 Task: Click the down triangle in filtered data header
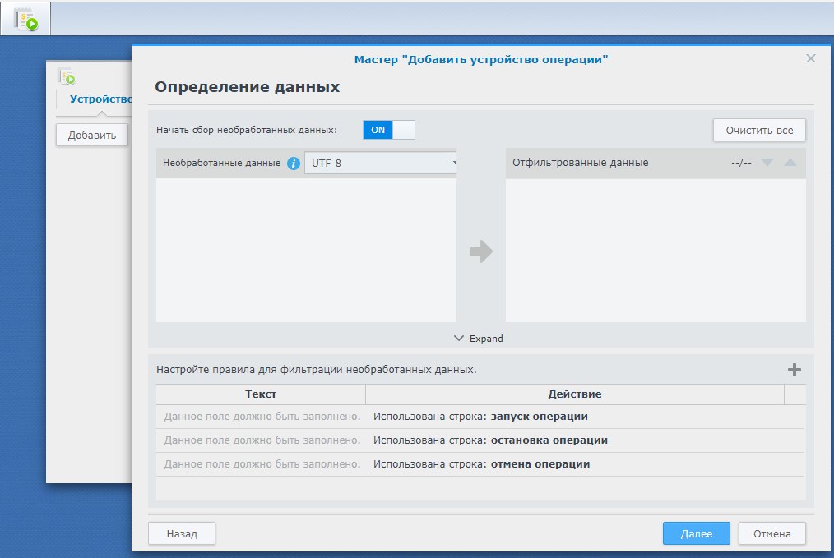[x=767, y=163]
